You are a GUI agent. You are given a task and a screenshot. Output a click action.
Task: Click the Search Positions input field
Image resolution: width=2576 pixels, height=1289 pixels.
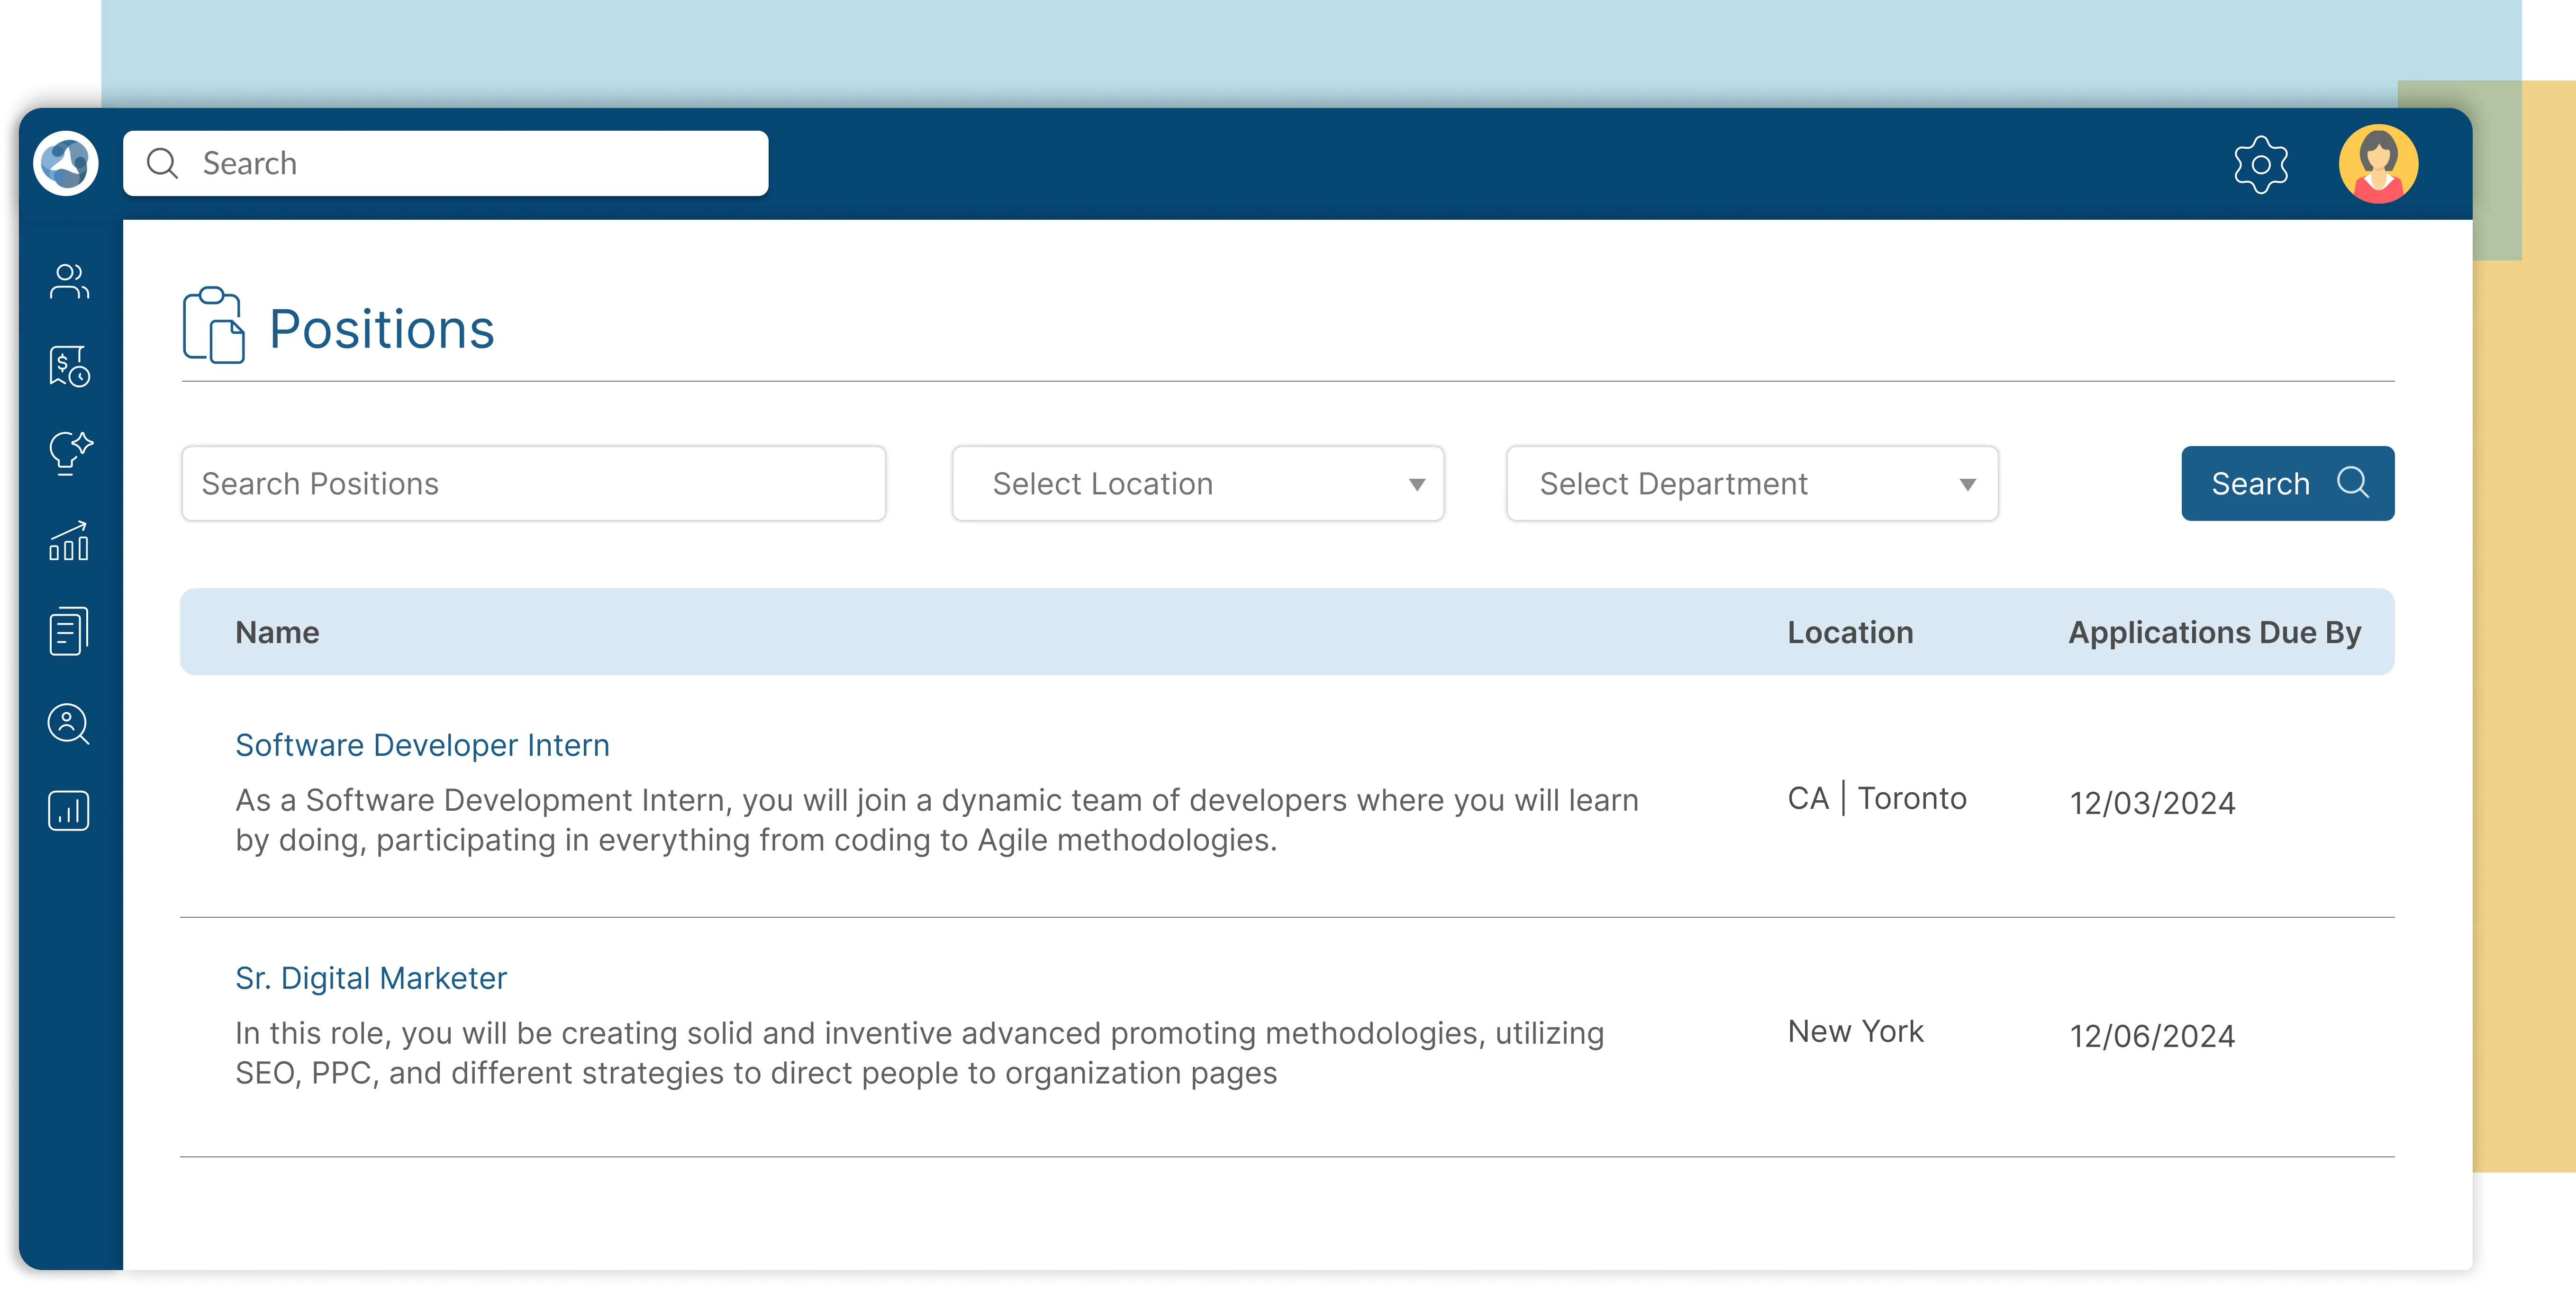533,483
